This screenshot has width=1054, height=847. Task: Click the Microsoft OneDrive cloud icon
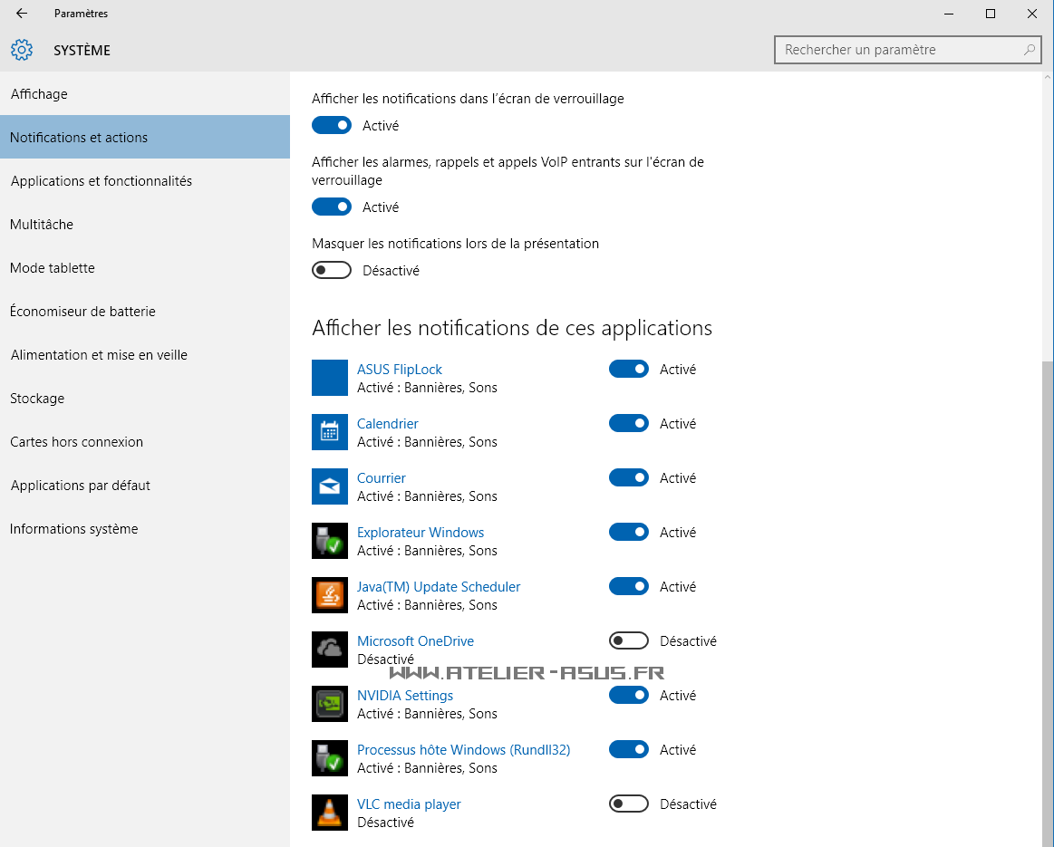click(x=330, y=650)
